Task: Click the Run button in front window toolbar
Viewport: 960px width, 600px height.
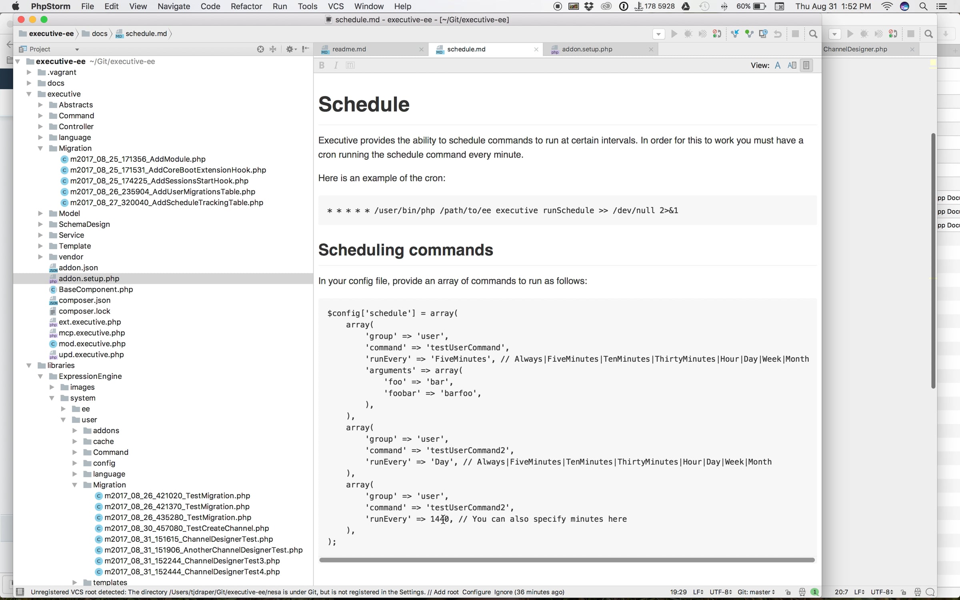Action: click(674, 34)
